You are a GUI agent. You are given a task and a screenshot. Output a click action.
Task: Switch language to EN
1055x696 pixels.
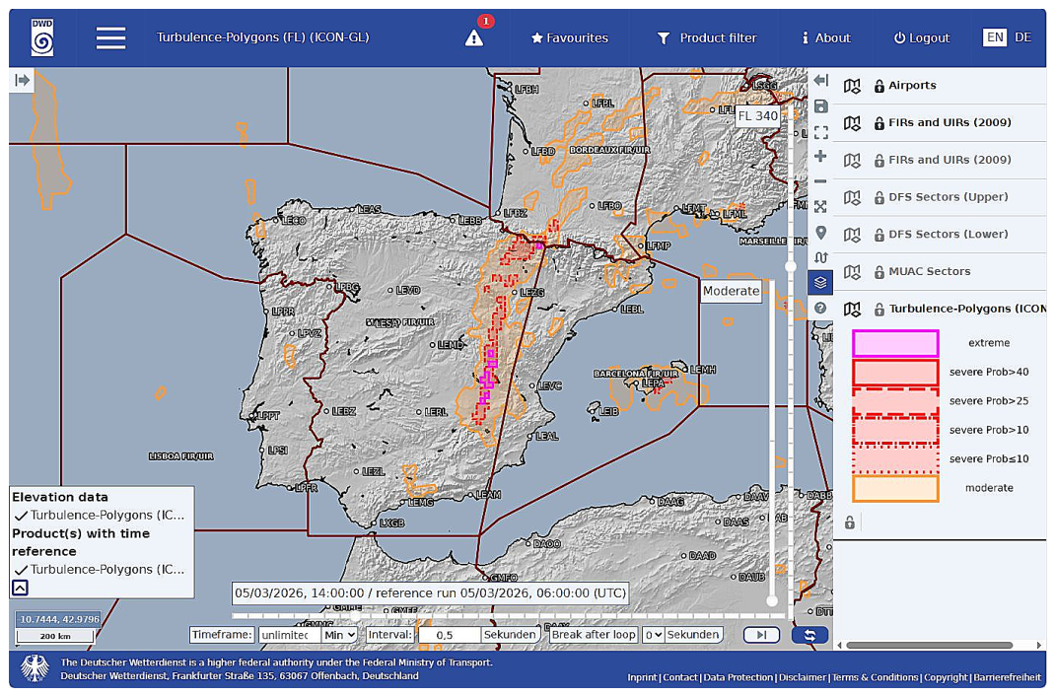995,37
